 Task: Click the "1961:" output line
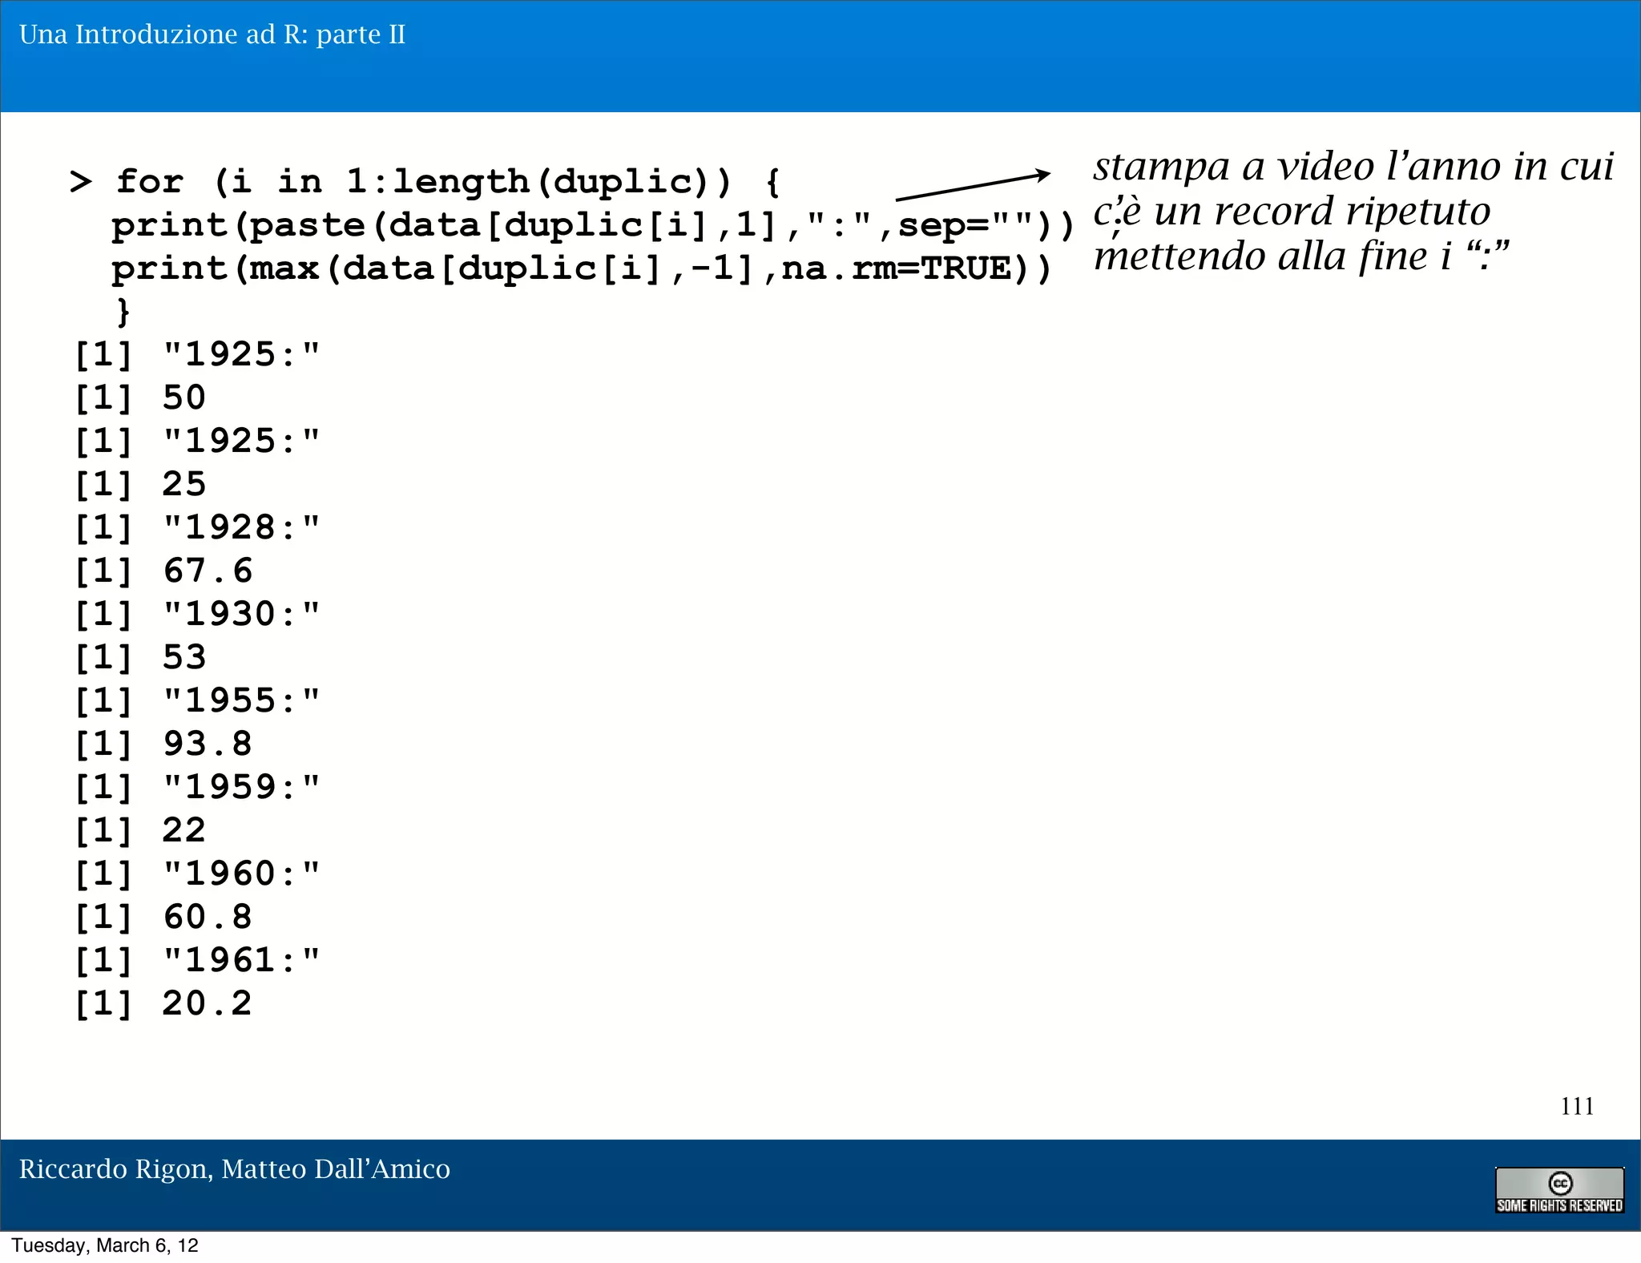click(197, 961)
